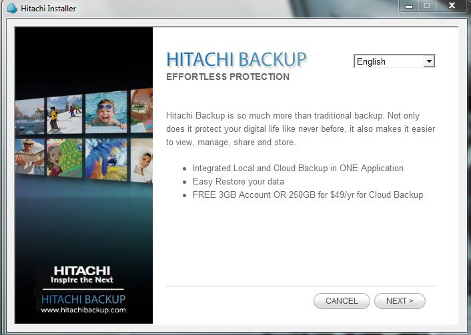Open the English language dropdown arrow

point(429,61)
